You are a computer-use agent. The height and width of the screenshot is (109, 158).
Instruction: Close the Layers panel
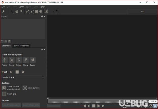(45, 16)
